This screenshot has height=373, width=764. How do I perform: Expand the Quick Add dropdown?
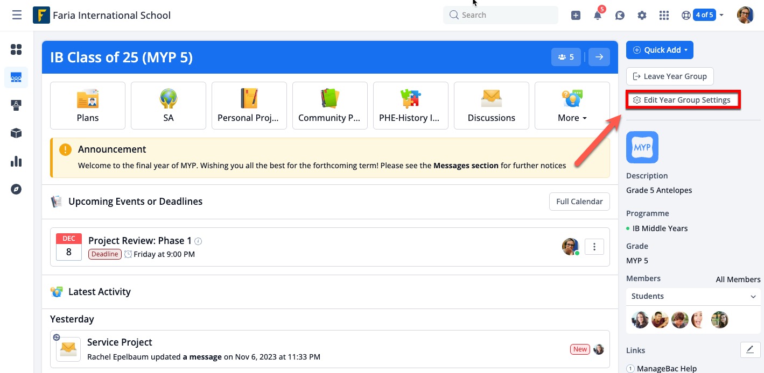pyautogui.click(x=660, y=50)
